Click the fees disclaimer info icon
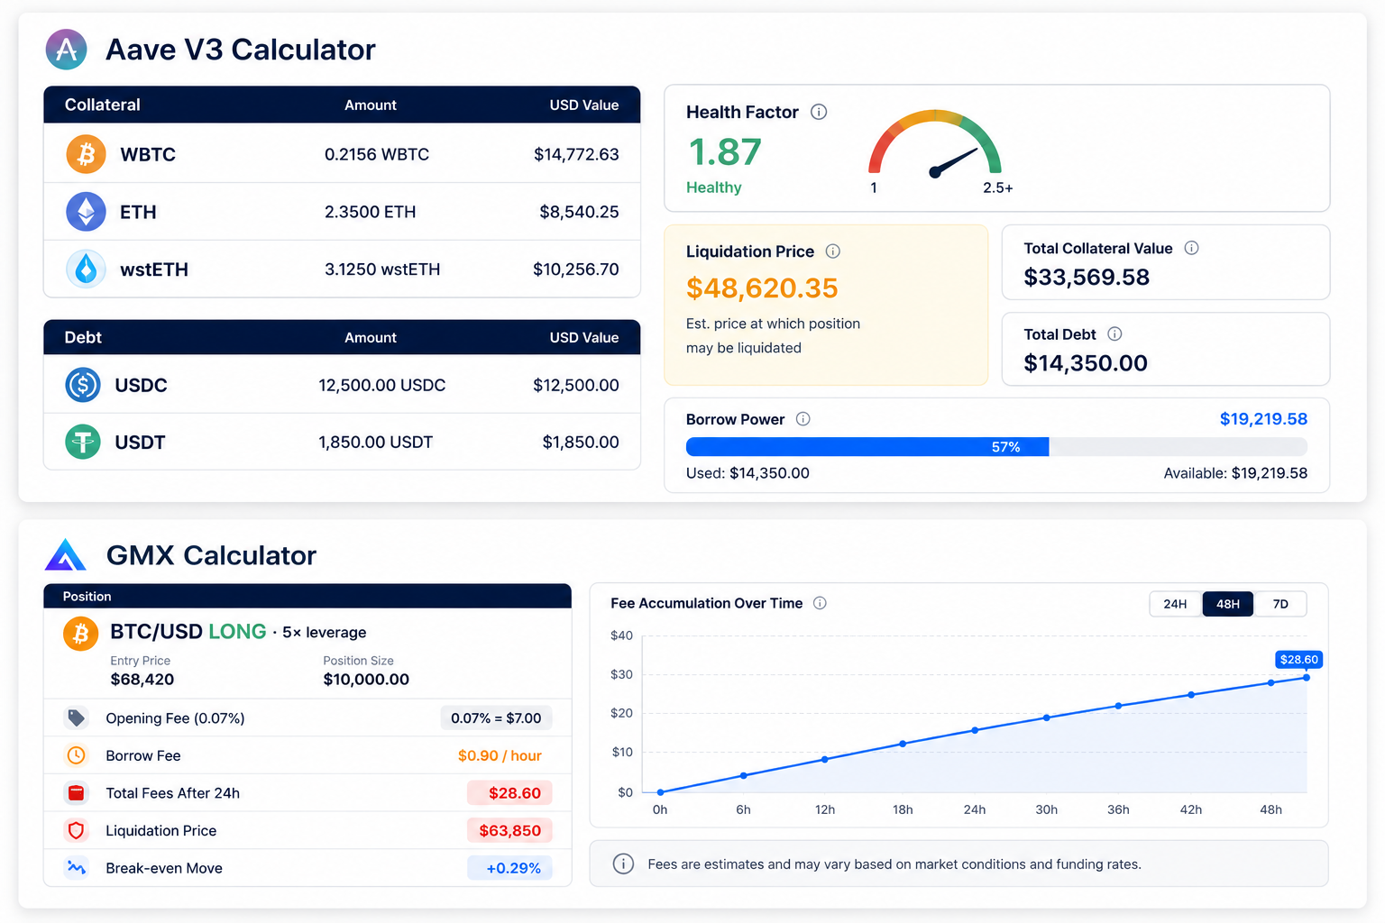This screenshot has width=1385, height=923. [623, 864]
